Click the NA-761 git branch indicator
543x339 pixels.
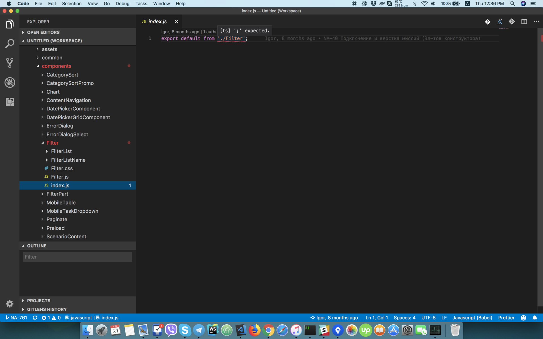(16, 318)
